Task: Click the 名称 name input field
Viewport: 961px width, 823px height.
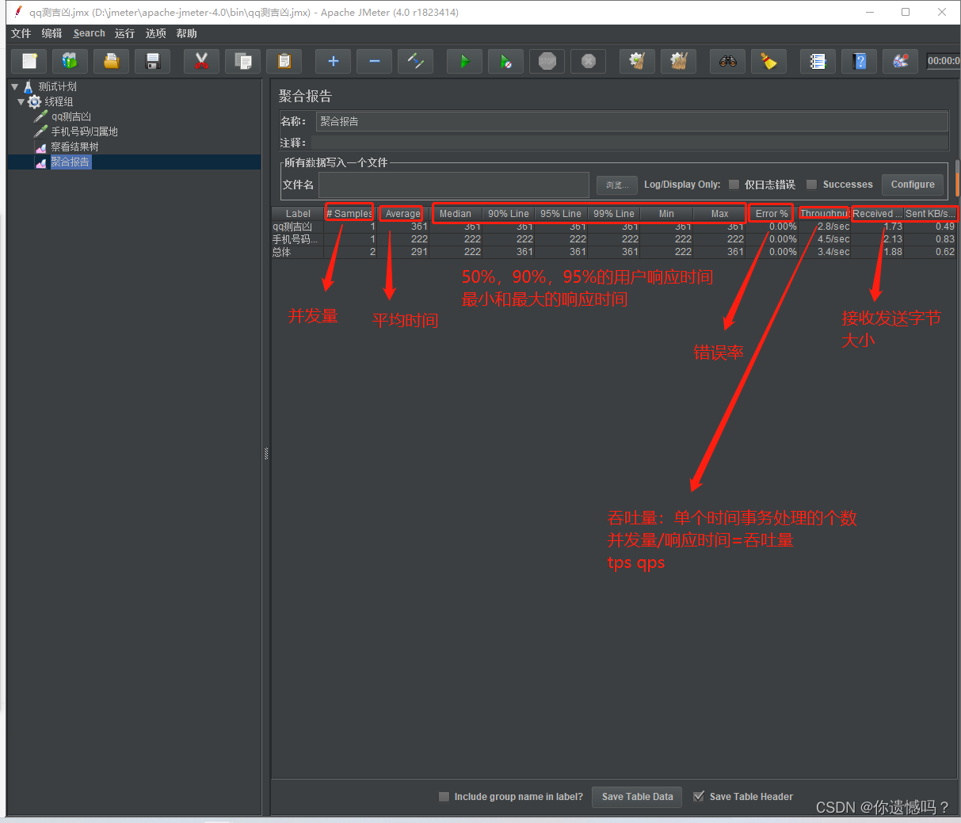Action: point(631,121)
